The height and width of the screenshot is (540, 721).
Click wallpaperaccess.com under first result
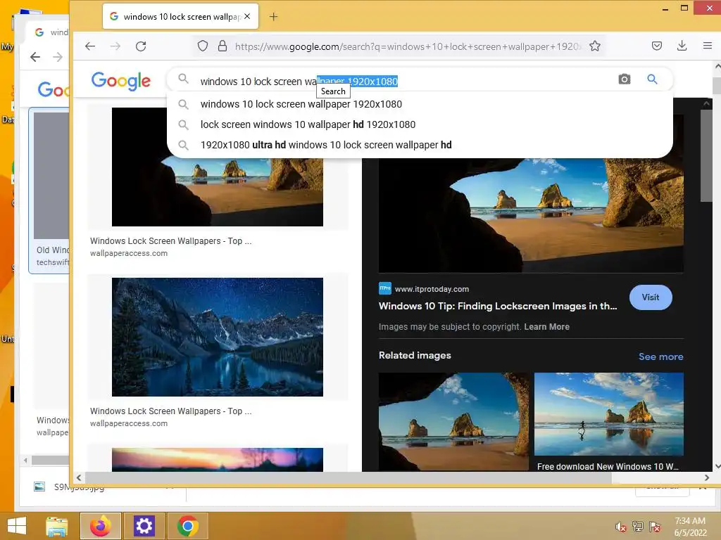(129, 253)
